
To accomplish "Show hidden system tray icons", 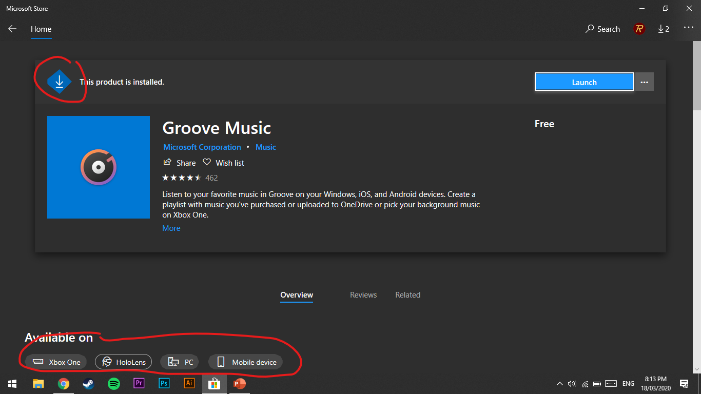I will click(x=560, y=384).
